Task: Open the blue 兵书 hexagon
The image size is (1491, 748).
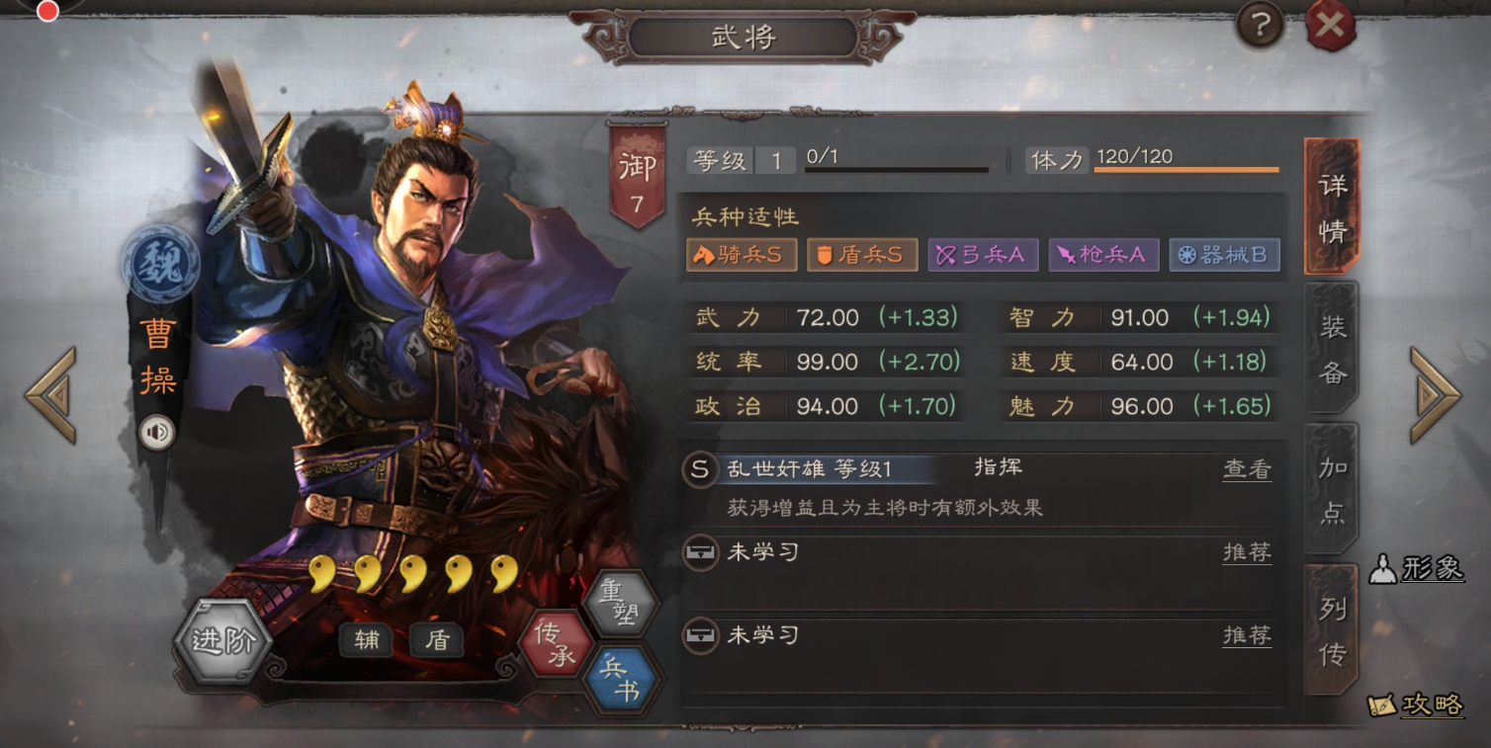Action: (619, 679)
